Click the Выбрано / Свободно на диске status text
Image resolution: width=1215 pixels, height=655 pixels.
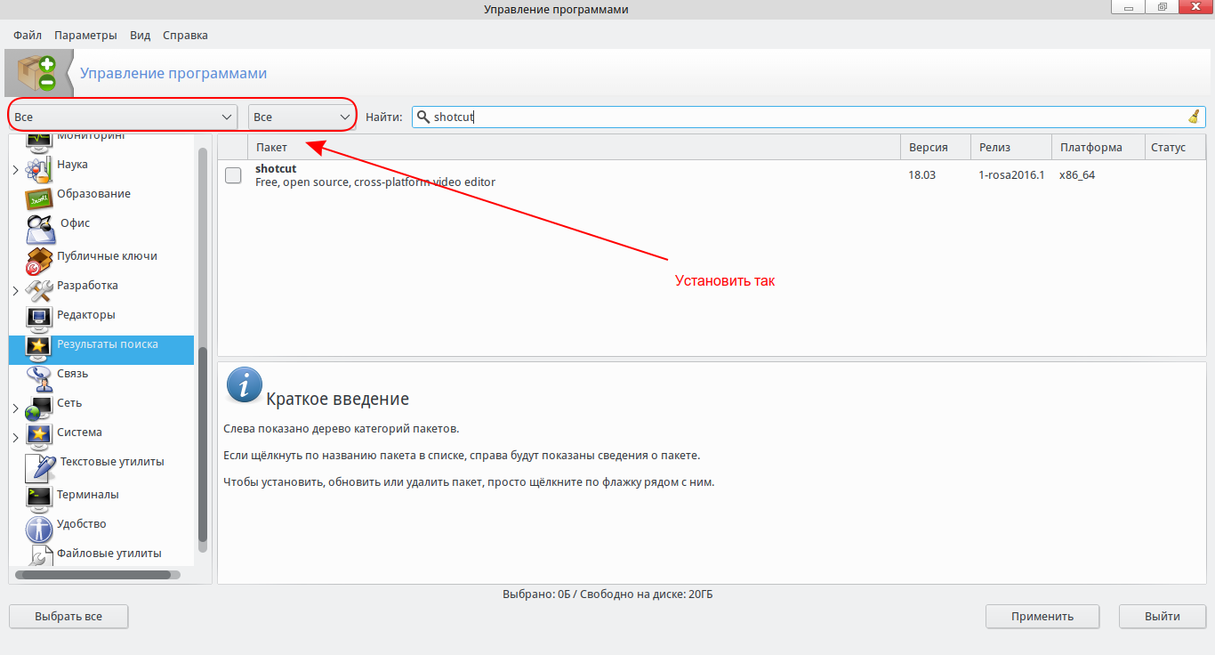(x=607, y=594)
